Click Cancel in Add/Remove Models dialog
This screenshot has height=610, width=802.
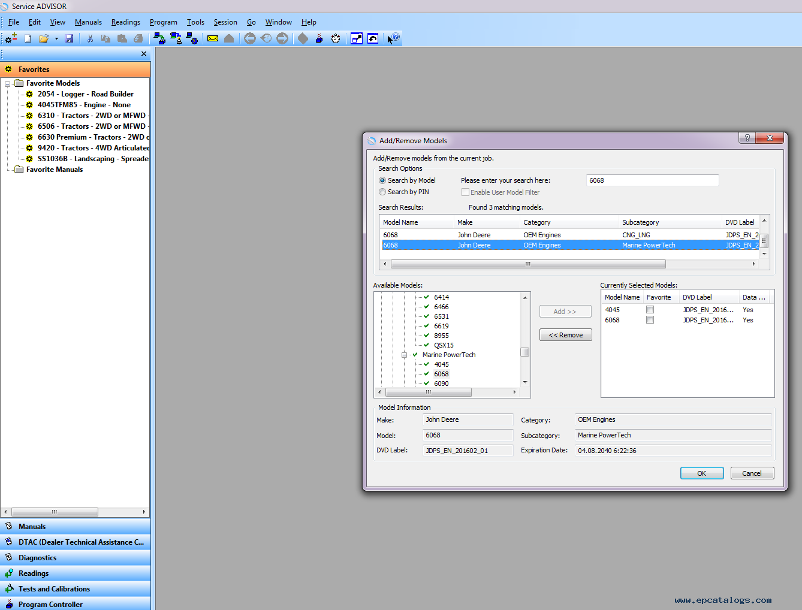(752, 473)
